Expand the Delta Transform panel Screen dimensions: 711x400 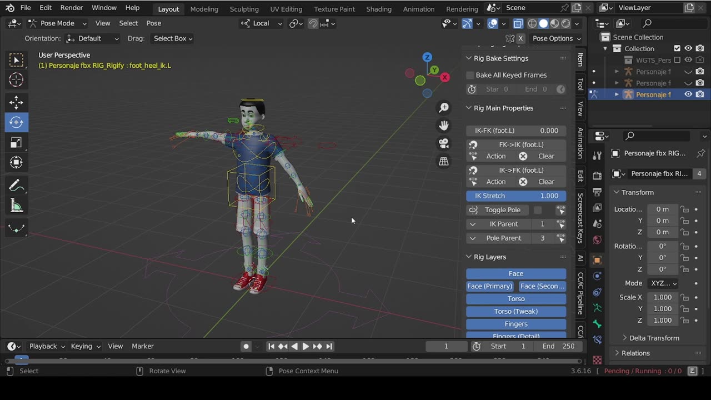654,338
